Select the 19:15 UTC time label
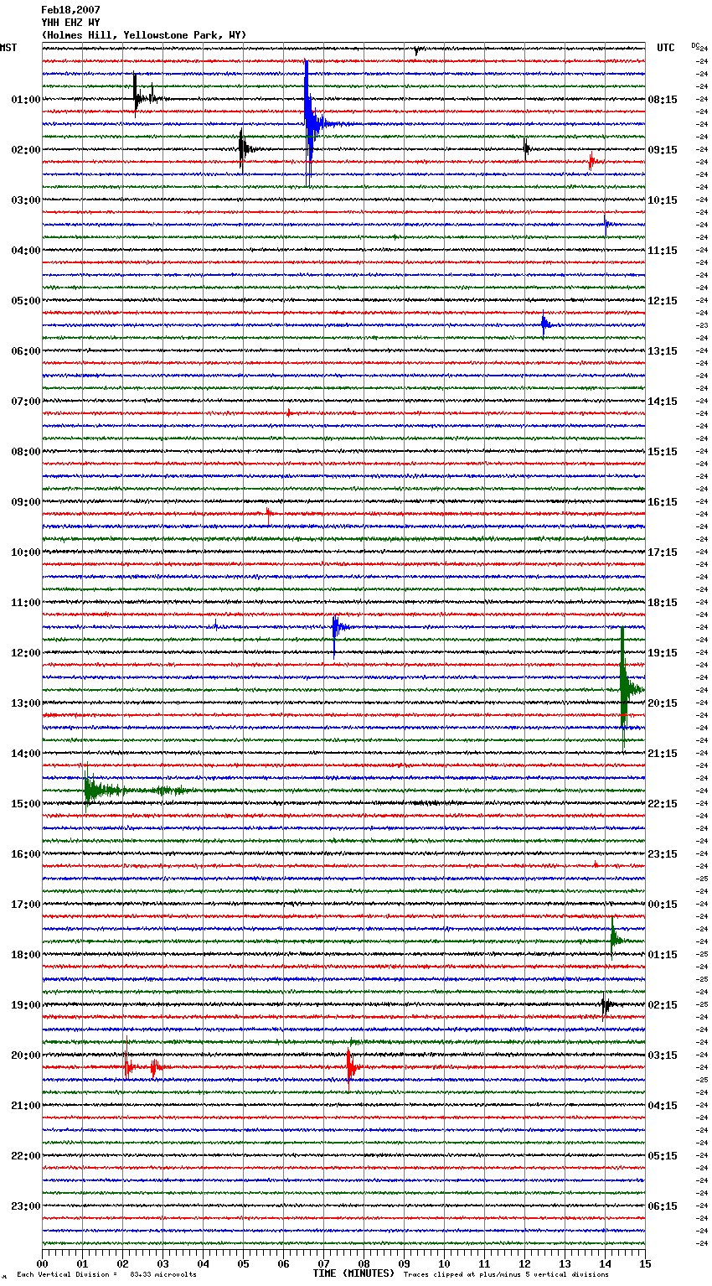This screenshot has height=1286, width=712. [x=663, y=653]
